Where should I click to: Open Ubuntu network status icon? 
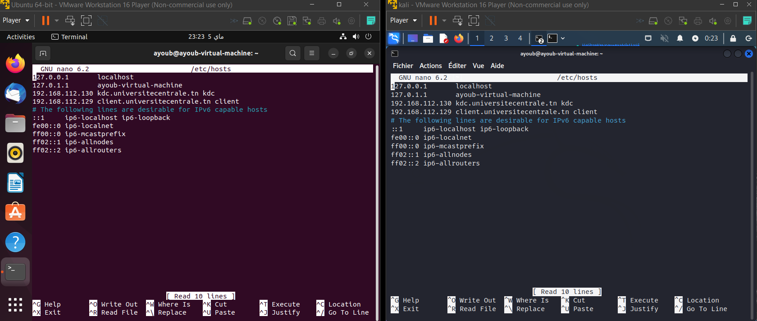(343, 37)
